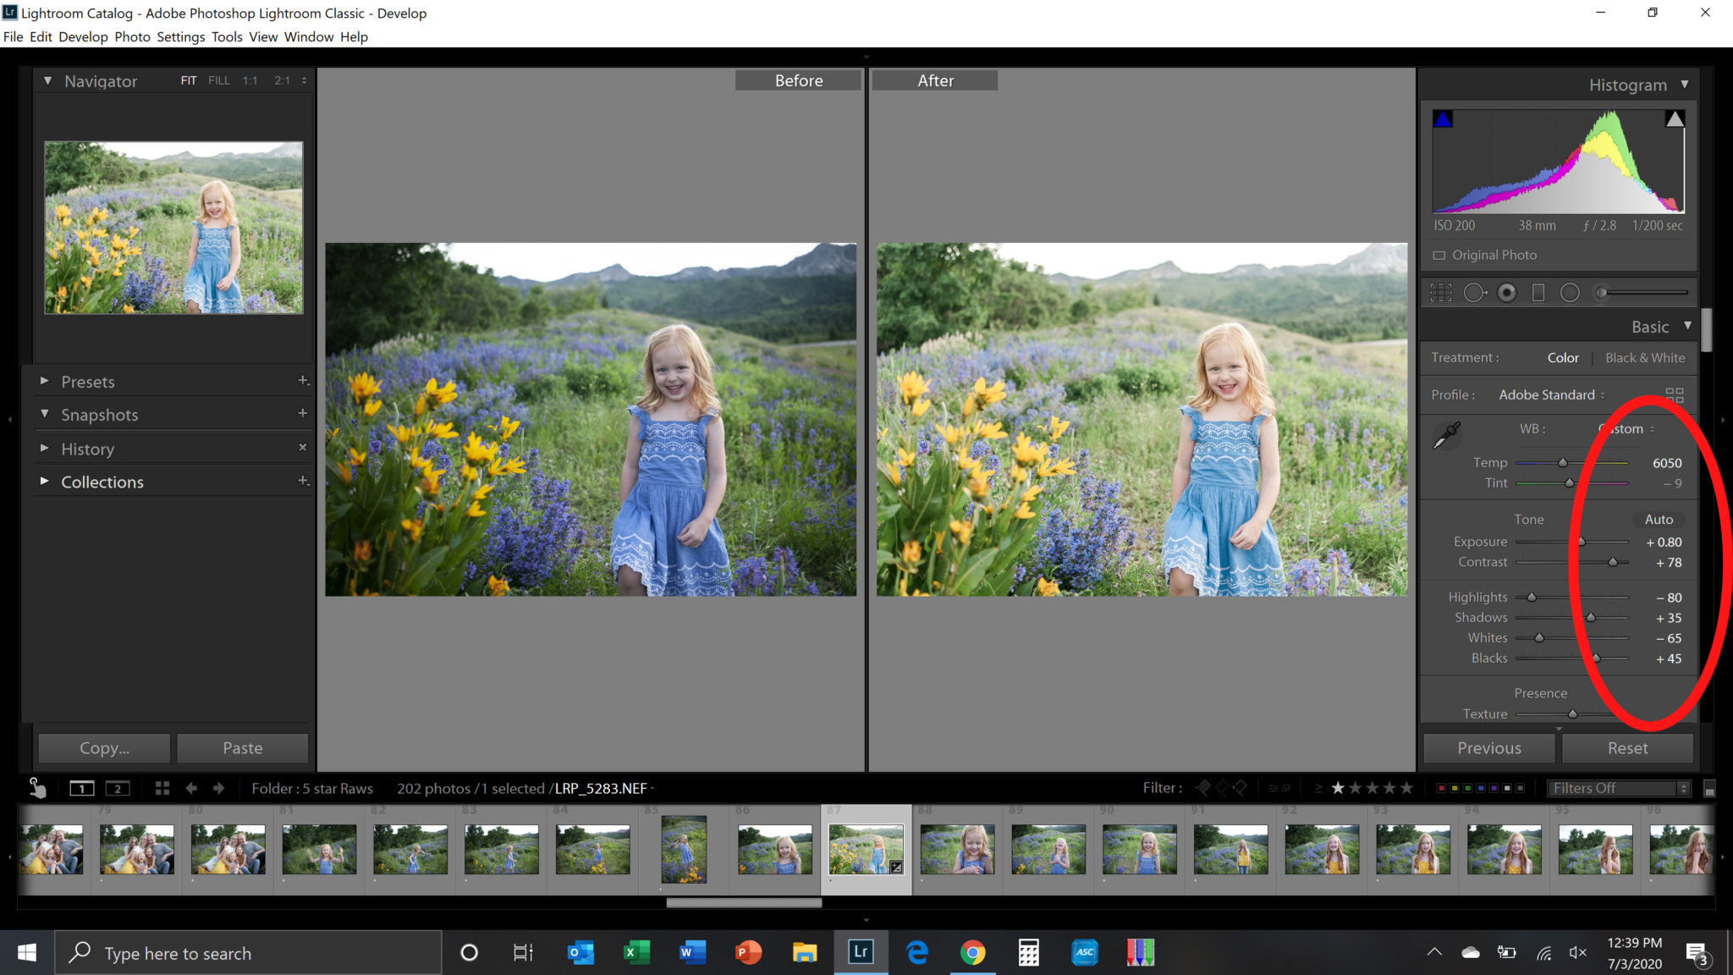Open the Settings menu
1733x975 pixels.
point(180,36)
